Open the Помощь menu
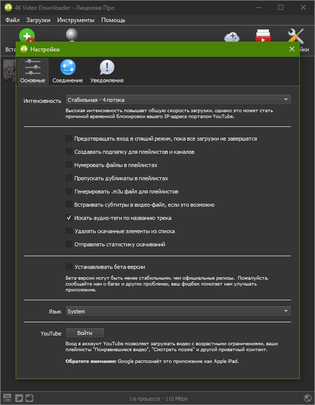Image resolution: width=315 pixels, height=405 pixels. click(113, 20)
